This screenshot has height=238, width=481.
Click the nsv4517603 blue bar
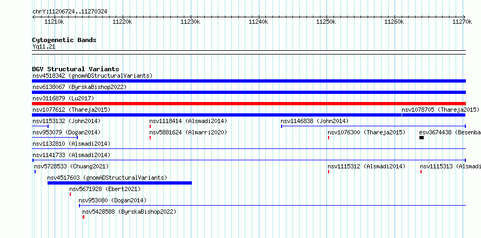click(119, 183)
